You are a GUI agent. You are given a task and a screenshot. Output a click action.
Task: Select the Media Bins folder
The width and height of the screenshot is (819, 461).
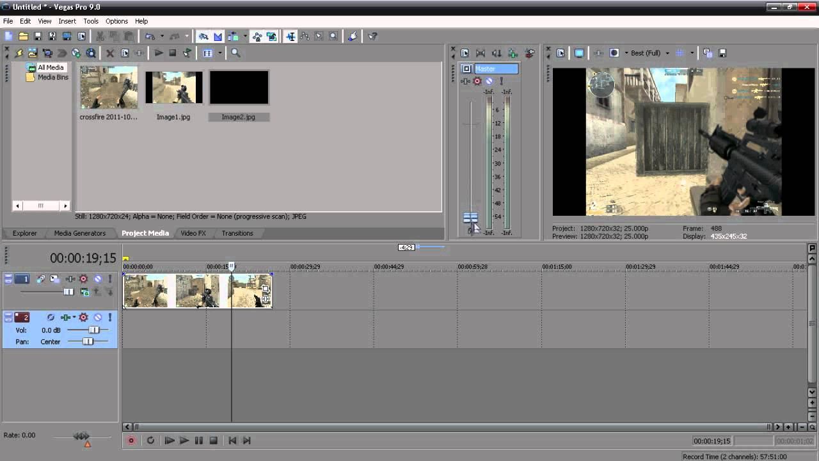click(52, 77)
